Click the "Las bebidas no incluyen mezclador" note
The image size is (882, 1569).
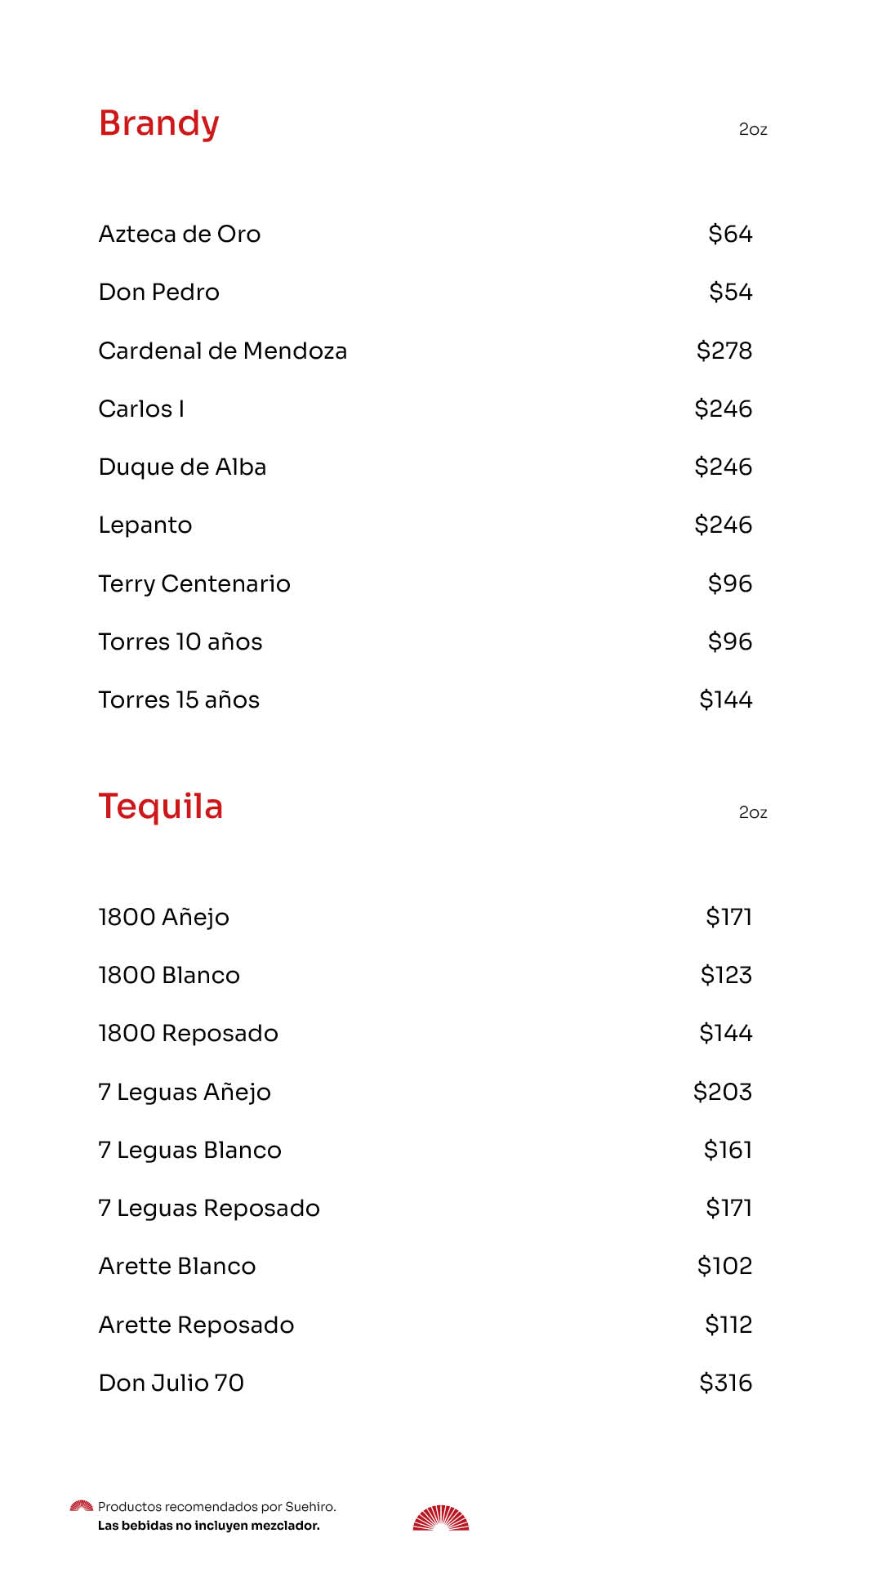coord(209,1526)
